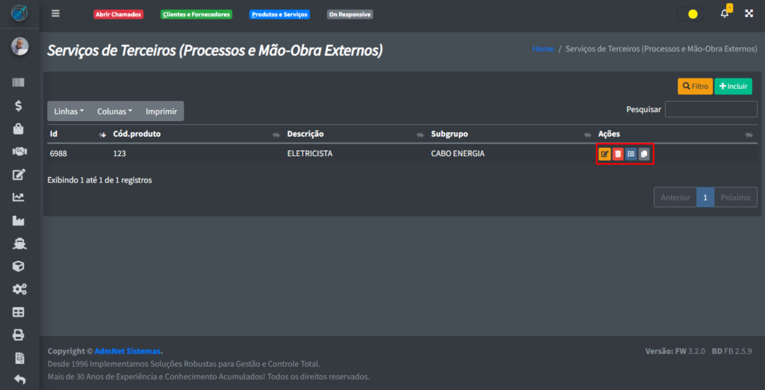Viewport: 765px width, 390px height.
Task: Open the notifications bell
Action: coord(724,13)
